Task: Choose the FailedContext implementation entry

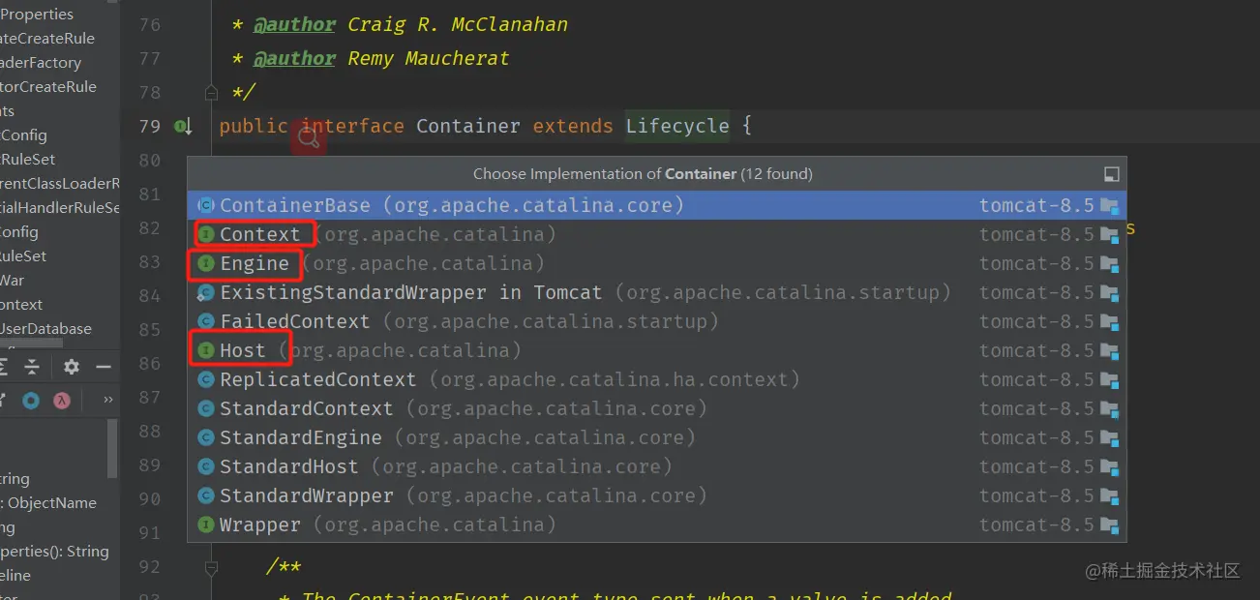Action: point(656,321)
